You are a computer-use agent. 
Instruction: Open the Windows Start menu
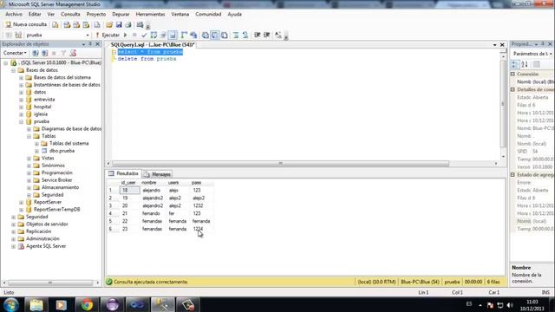point(11,304)
